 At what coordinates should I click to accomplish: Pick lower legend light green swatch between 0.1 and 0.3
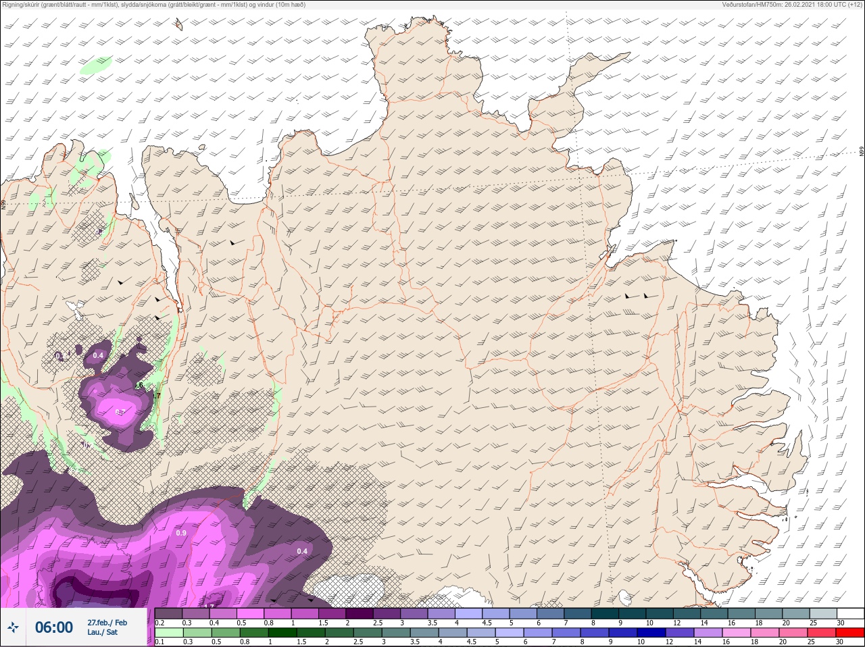(169, 633)
